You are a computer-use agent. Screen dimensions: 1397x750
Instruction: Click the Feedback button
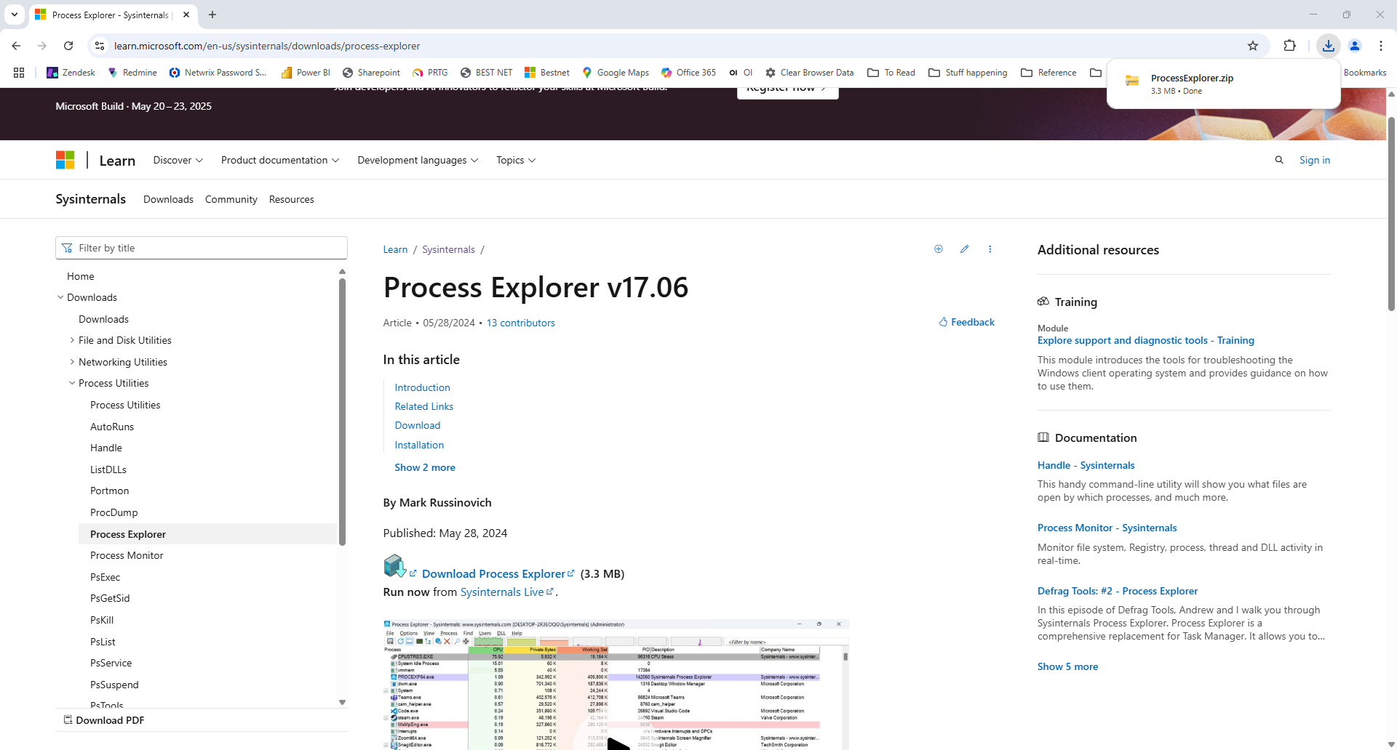[x=966, y=322]
